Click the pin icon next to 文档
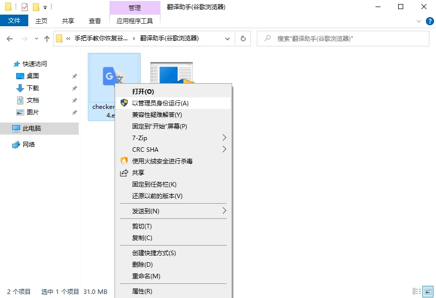The height and width of the screenshot is (298, 436). (x=74, y=100)
